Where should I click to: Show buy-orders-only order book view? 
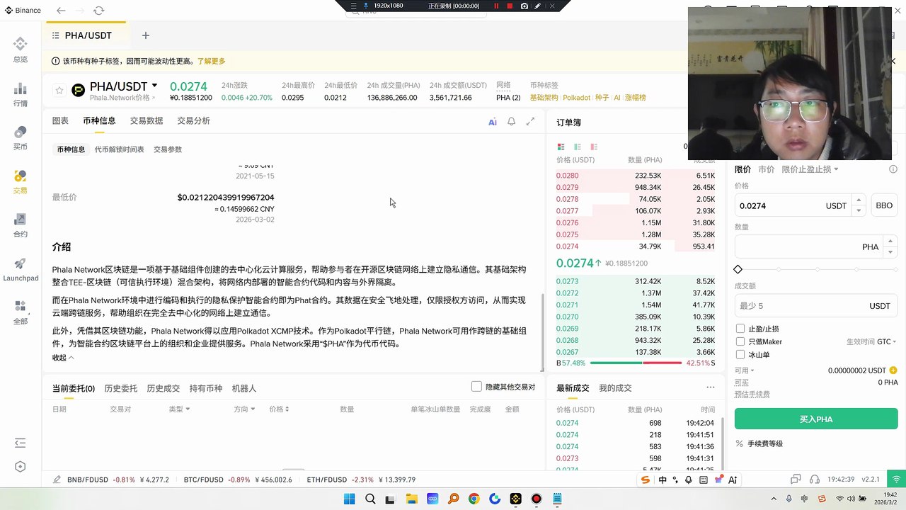coord(578,147)
